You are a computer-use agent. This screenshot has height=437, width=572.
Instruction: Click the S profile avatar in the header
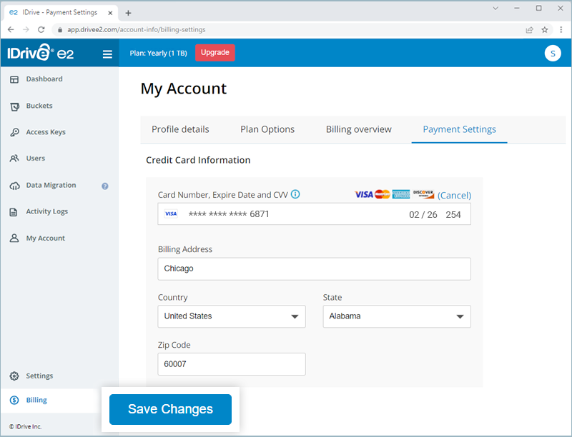(x=553, y=53)
